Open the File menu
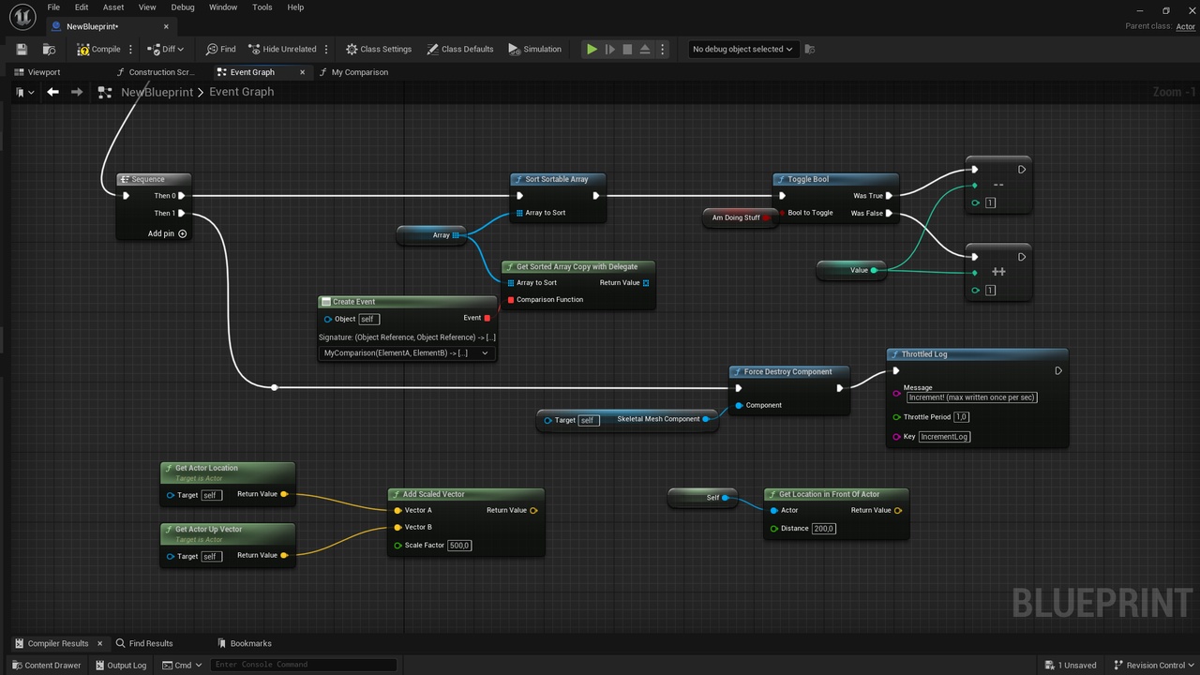1200x675 pixels. pyautogui.click(x=53, y=7)
